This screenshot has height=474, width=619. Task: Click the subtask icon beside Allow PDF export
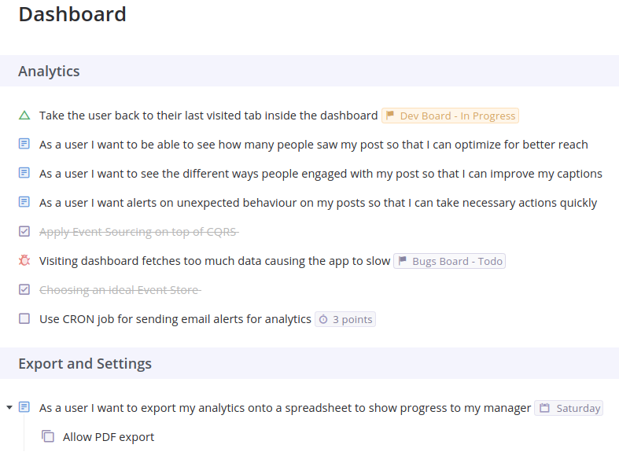(48, 436)
